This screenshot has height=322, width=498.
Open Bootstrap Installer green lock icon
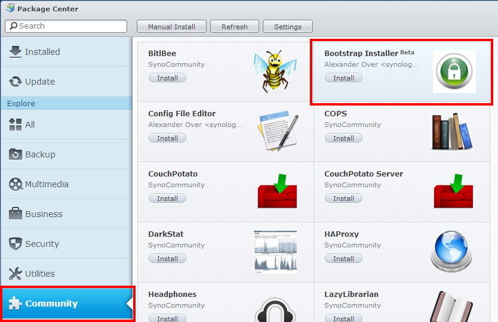(454, 72)
